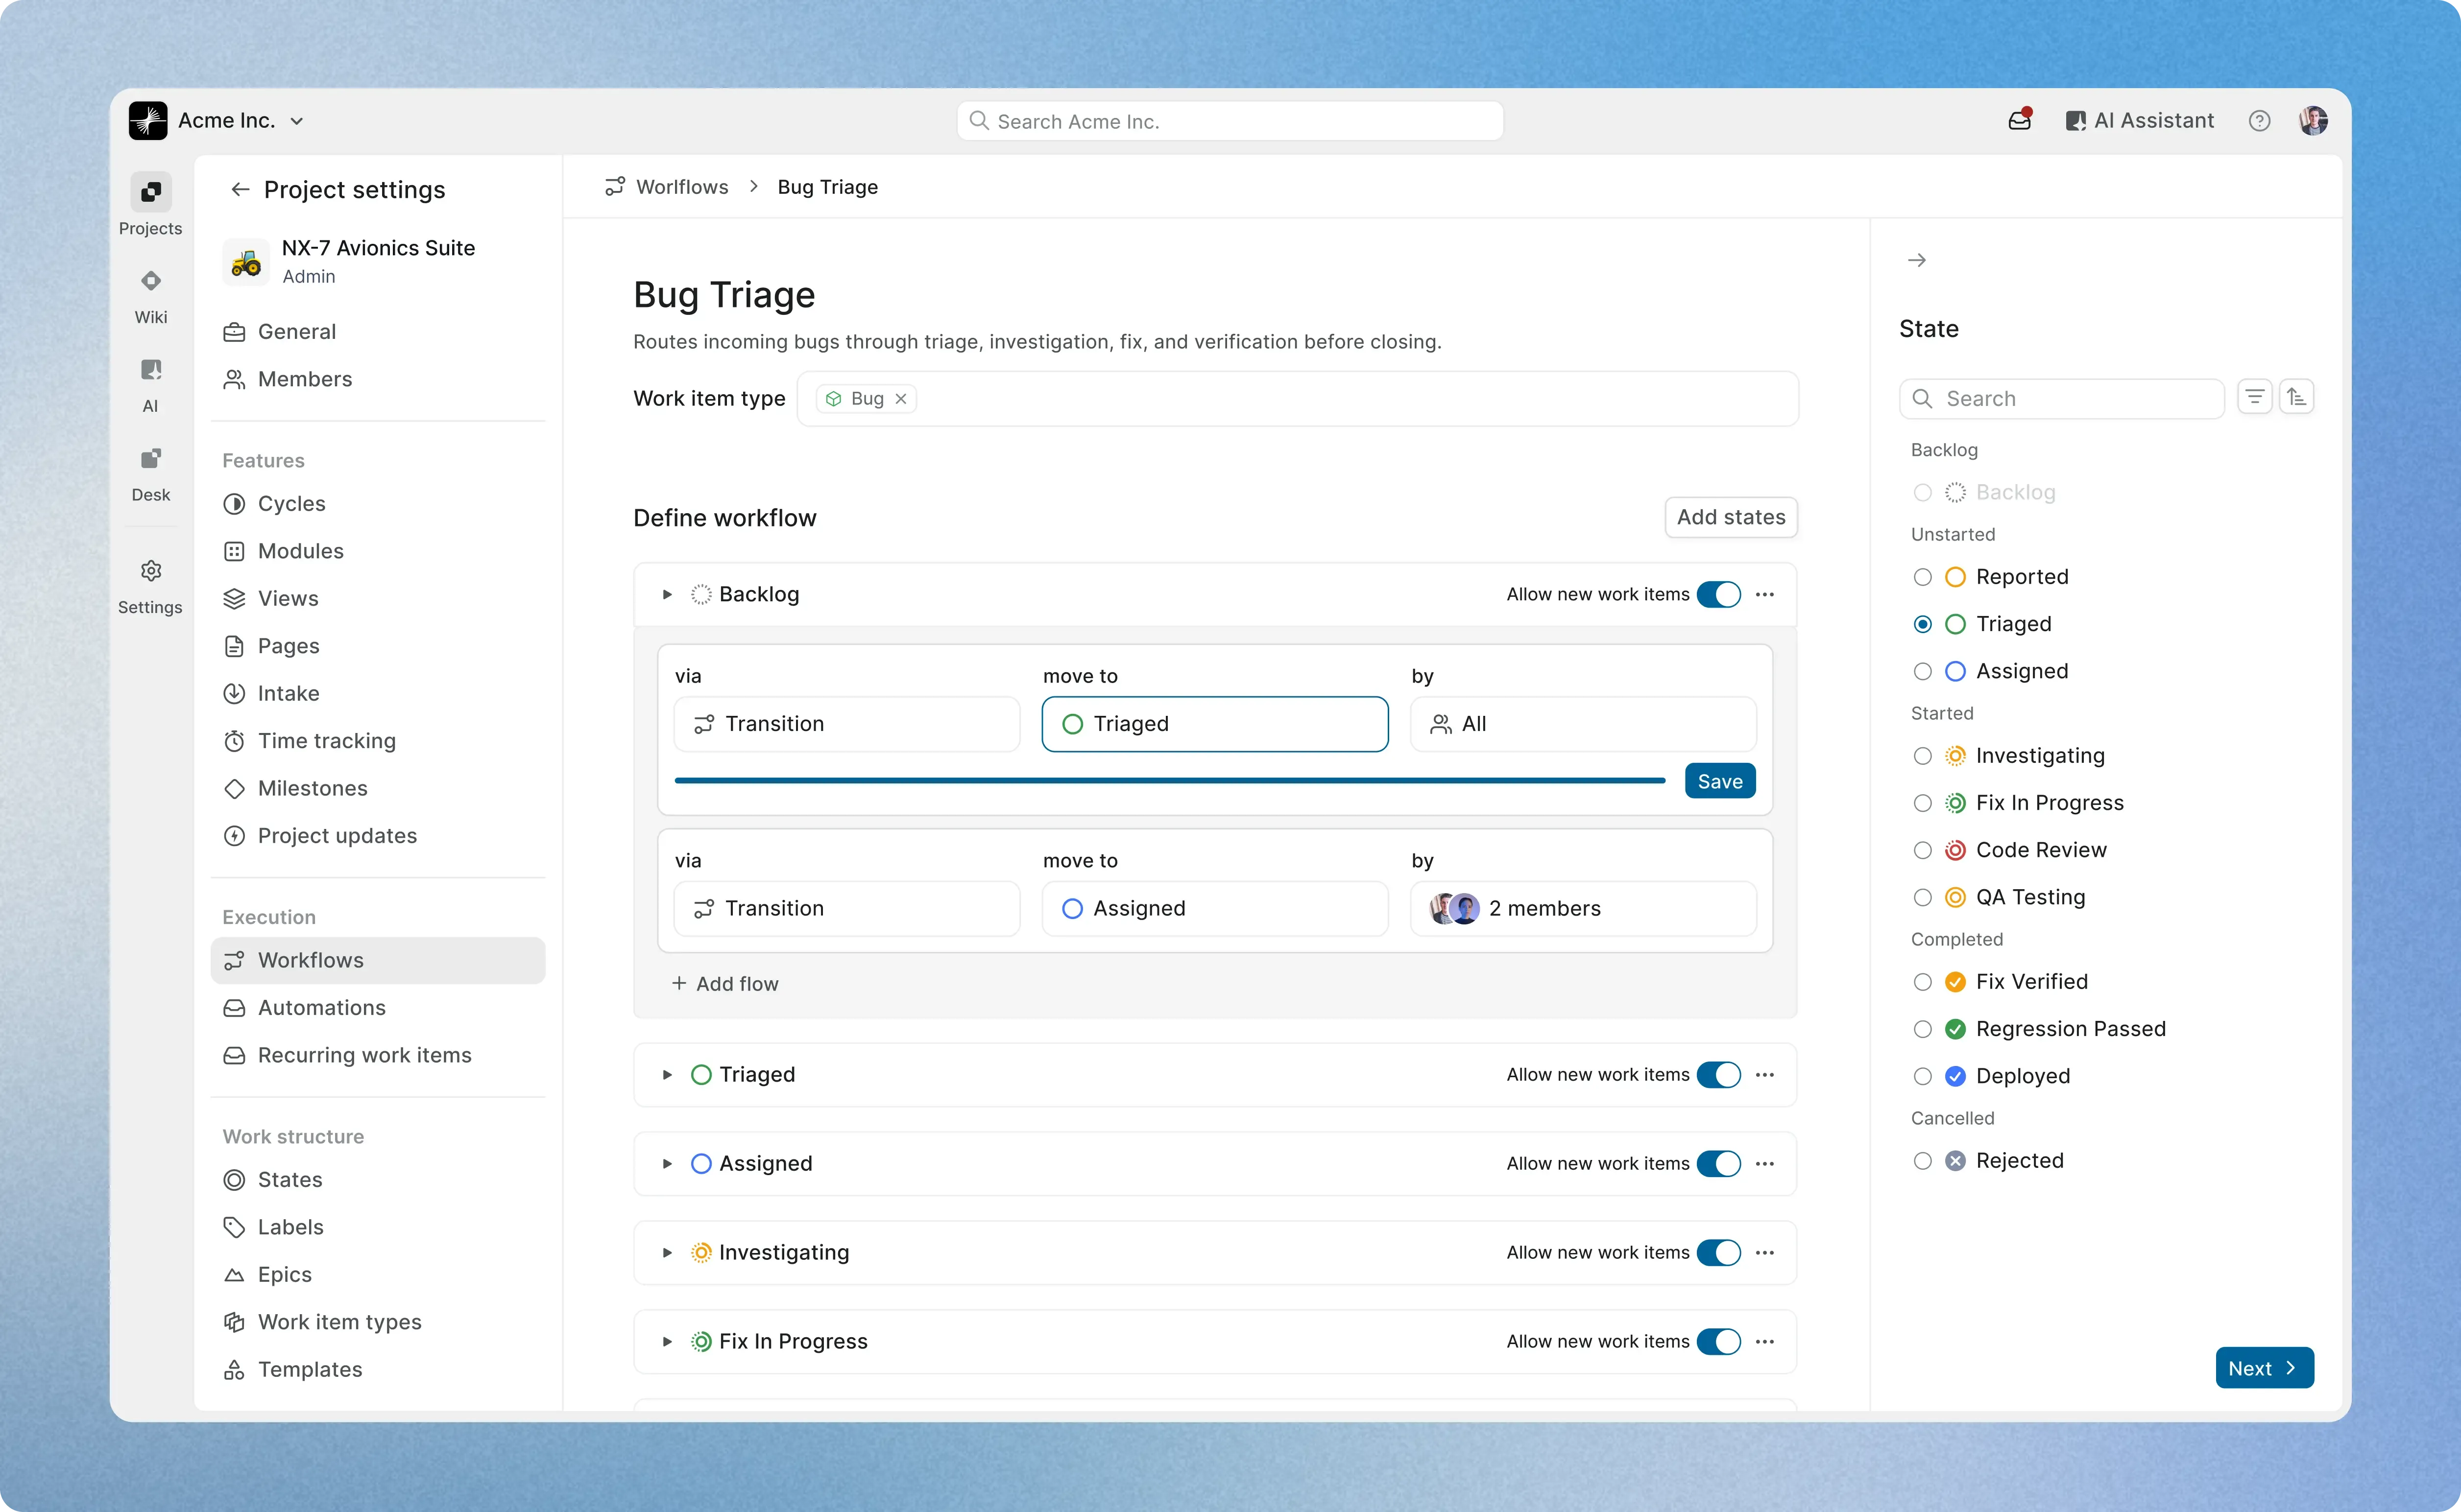Select the Assigned radio button in State panel

point(1922,670)
